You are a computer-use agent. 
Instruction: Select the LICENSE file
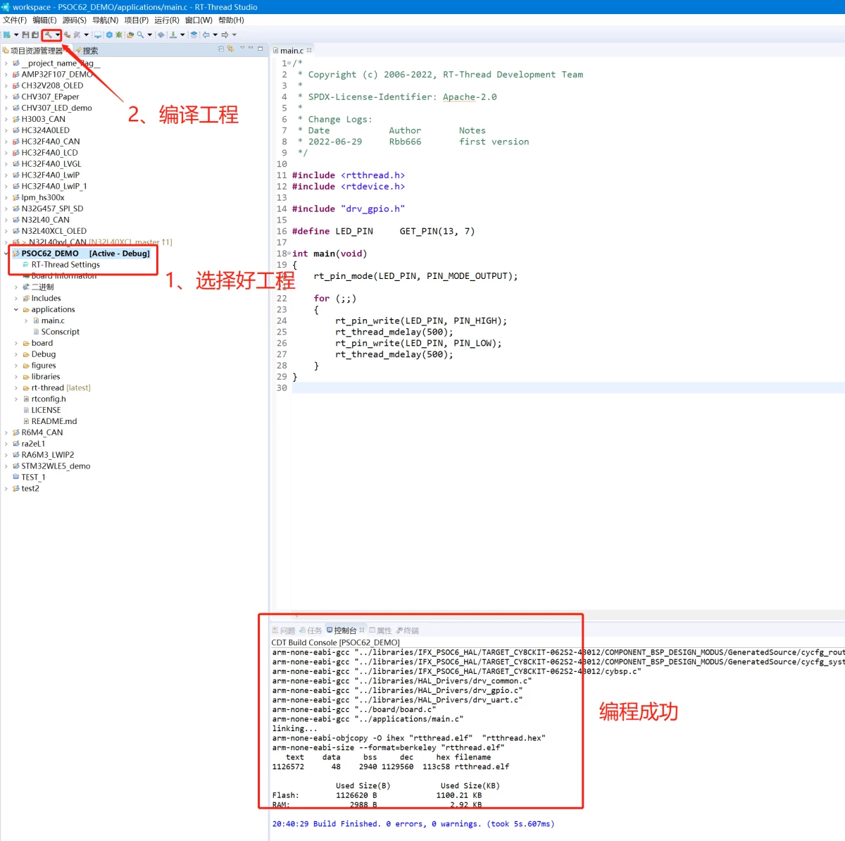(46, 411)
